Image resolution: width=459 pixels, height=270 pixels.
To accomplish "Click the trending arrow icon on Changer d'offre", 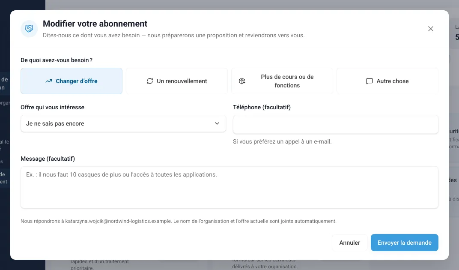I will 49,81.
